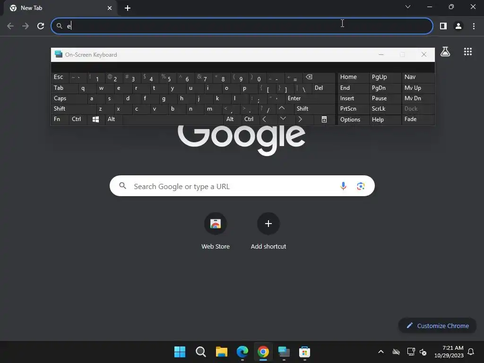Image resolution: width=484 pixels, height=363 pixels.
Task: Open the Chrome side panel icon
Action: click(443, 26)
